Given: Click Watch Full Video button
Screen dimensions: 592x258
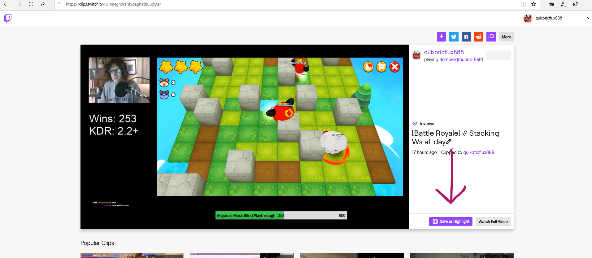Looking at the screenshot, I should (493, 221).
